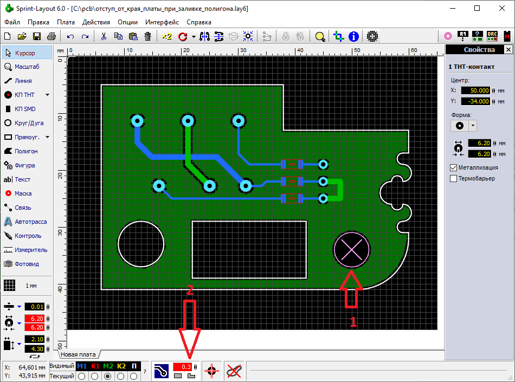Expand the Прямоуг. tool dropdown arrow
The width and height of the screenshot is (515, 382).
pyautogui.click(x=47, y=137)
